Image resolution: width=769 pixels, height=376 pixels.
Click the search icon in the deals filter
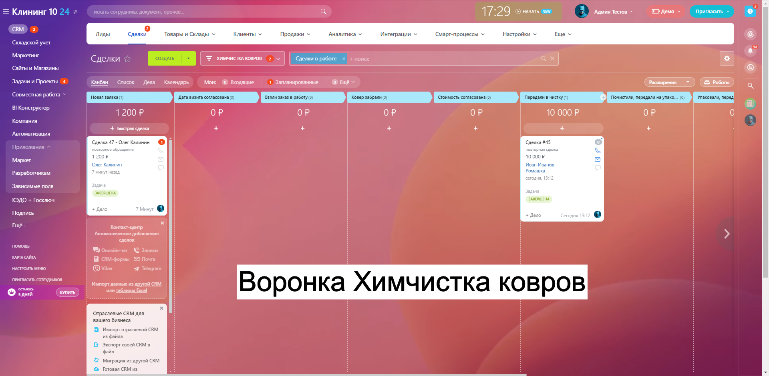pos(544,59)
